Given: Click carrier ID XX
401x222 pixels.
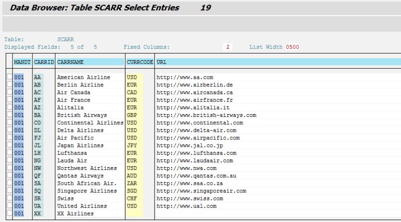Looking at the screenshot, I should (x=38, y=213).
